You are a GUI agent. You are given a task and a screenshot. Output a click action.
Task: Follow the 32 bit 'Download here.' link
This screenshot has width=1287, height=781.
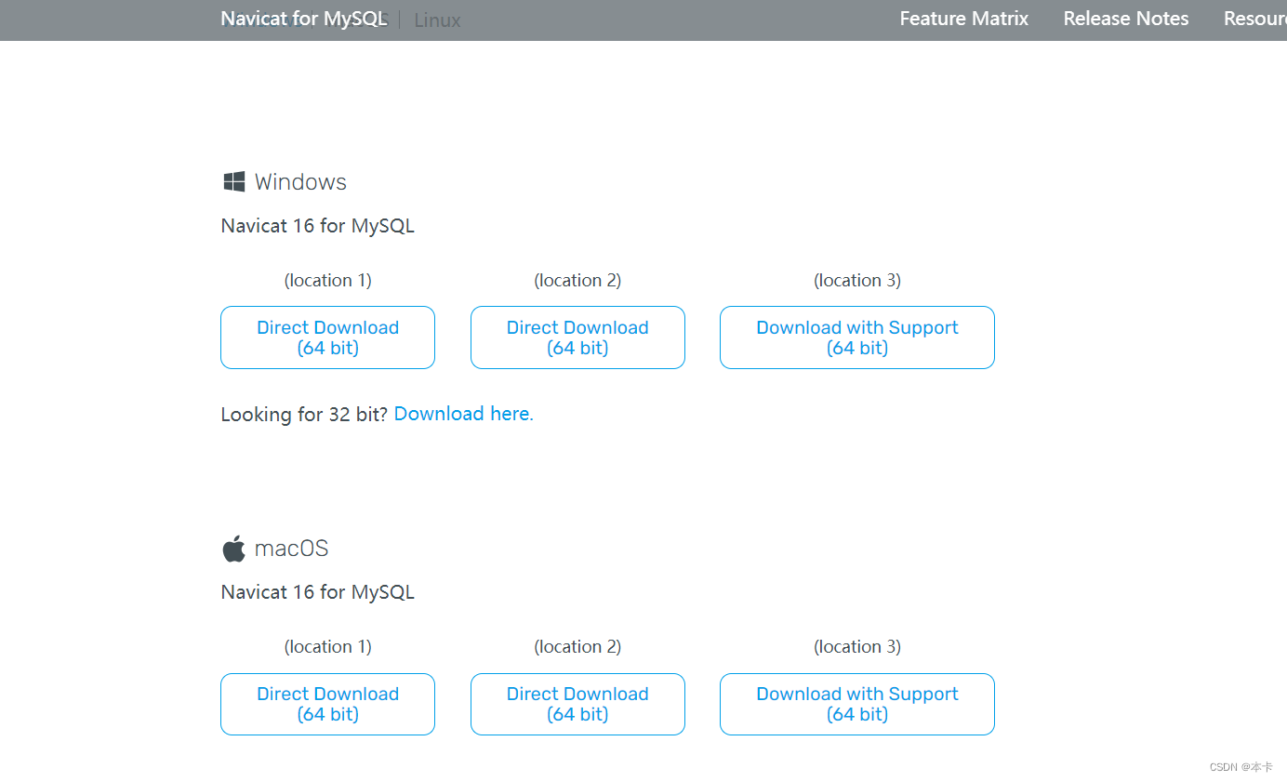click(x=464, y=414)
